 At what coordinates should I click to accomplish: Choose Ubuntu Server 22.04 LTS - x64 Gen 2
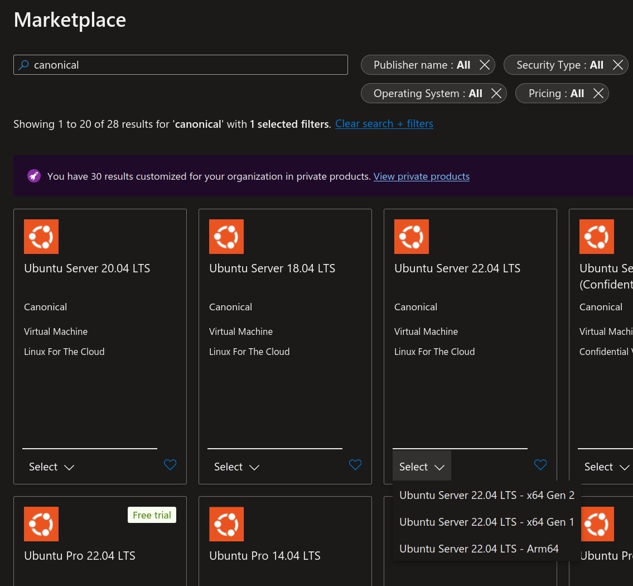click(x=486, y=495)
